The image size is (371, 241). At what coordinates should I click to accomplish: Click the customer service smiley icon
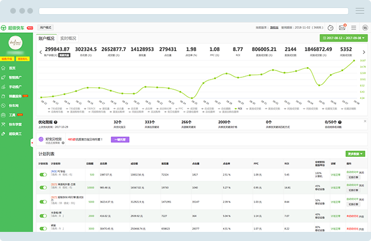tap(331, 27)
